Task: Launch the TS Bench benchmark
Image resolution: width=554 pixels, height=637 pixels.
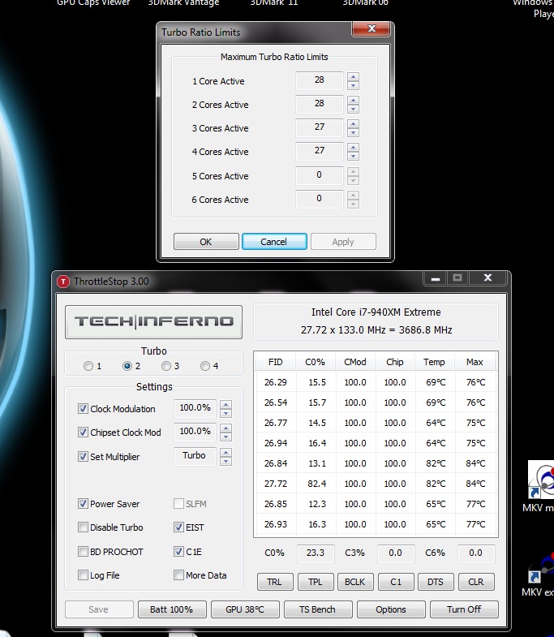Action: [x=318, y=609]
